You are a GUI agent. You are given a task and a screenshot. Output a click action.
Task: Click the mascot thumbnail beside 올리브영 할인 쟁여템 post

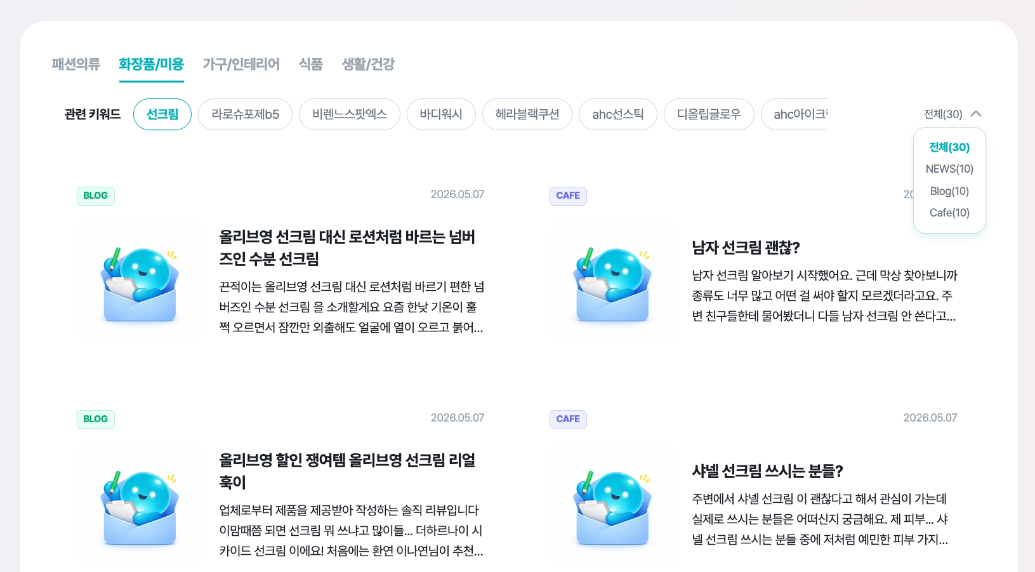coord(139,506)
